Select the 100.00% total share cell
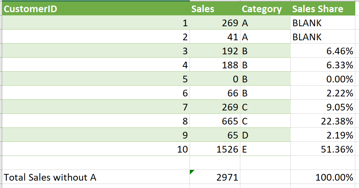The height and width of the screenshot is (188, 359). pyautogui.click(x=323, y=177)
